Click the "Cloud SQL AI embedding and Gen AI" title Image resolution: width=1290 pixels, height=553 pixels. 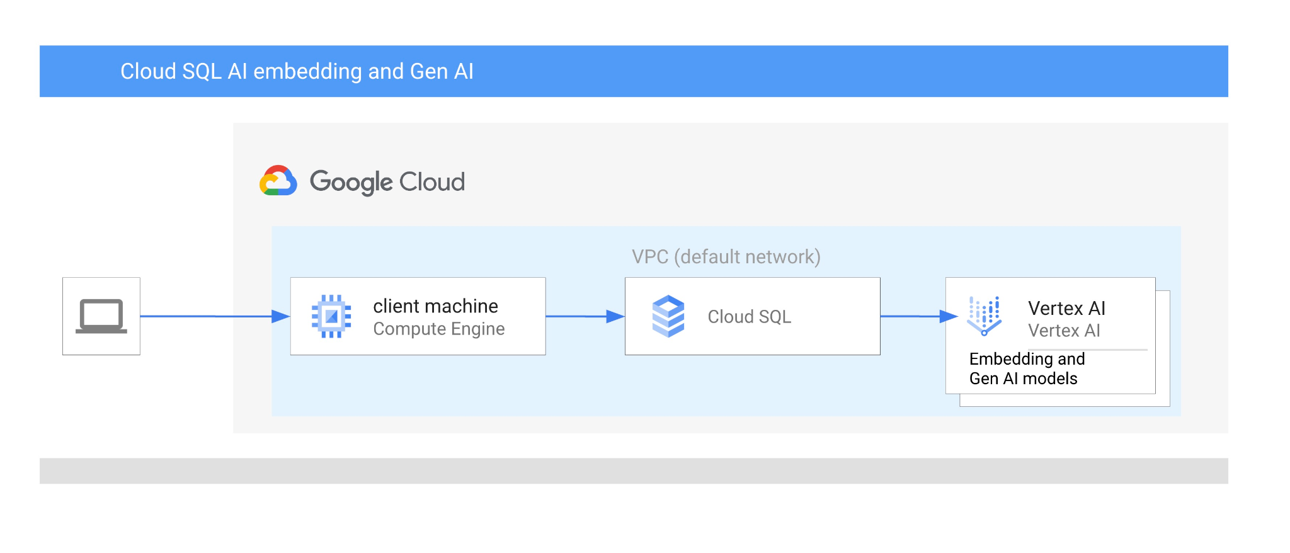(297, 72)
